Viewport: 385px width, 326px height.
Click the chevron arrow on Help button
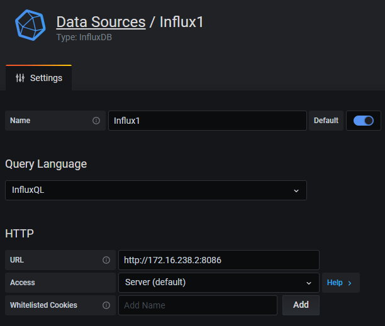pos(350,283)
